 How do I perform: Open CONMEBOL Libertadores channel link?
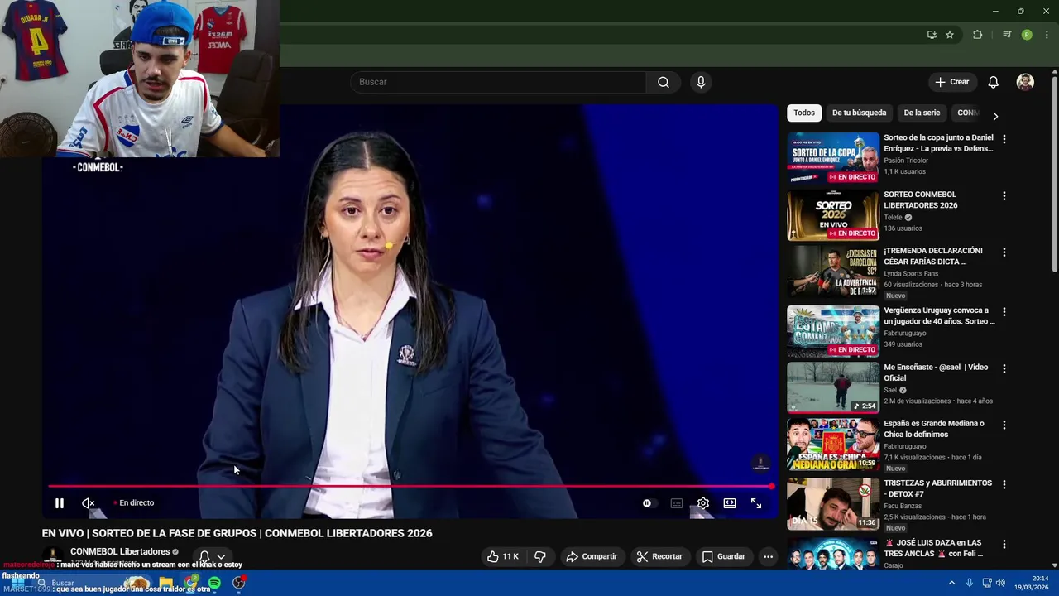(x=120, y=551)
